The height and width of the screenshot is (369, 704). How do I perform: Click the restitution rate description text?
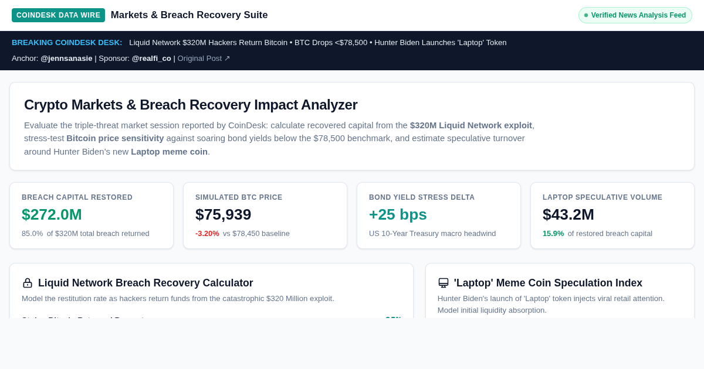coord(178,299)
